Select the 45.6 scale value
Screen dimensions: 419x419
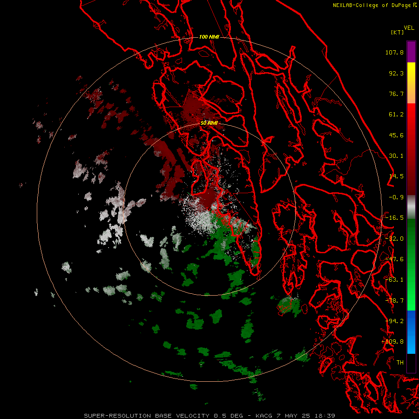pos(396,135)
